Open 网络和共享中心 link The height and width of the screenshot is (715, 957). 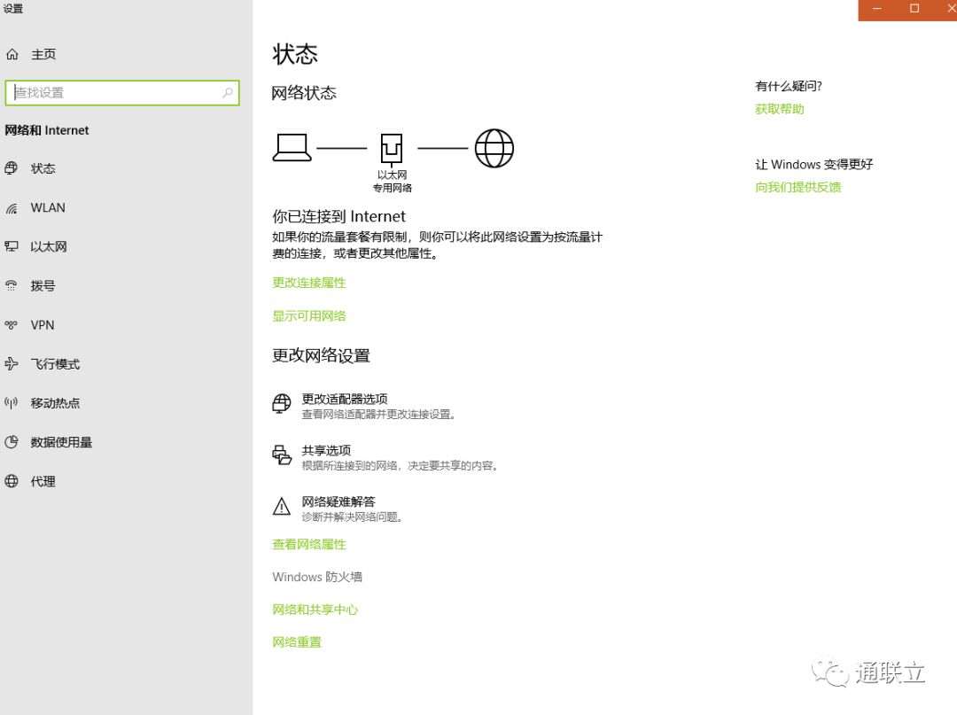click(x=315, y=610)
